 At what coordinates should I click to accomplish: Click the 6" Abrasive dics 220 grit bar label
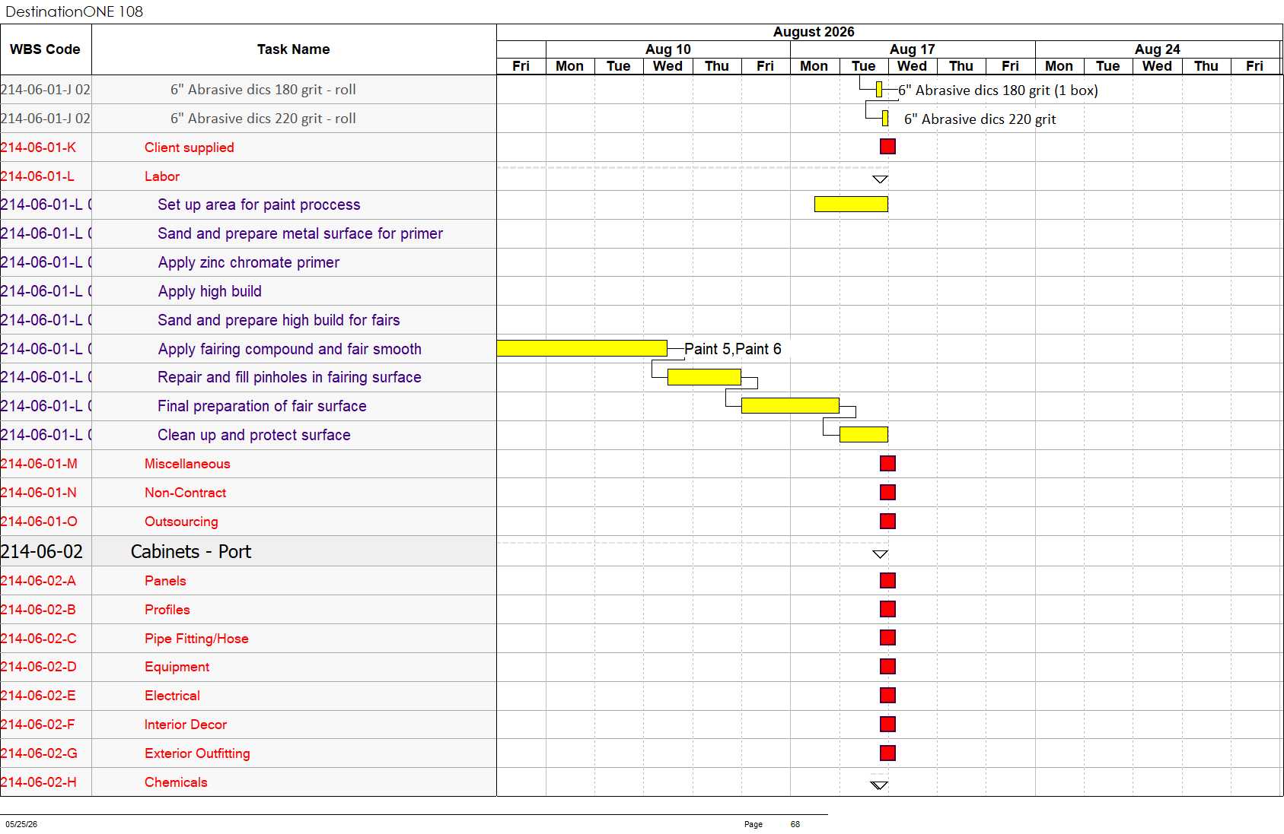(x=980, y=119)
